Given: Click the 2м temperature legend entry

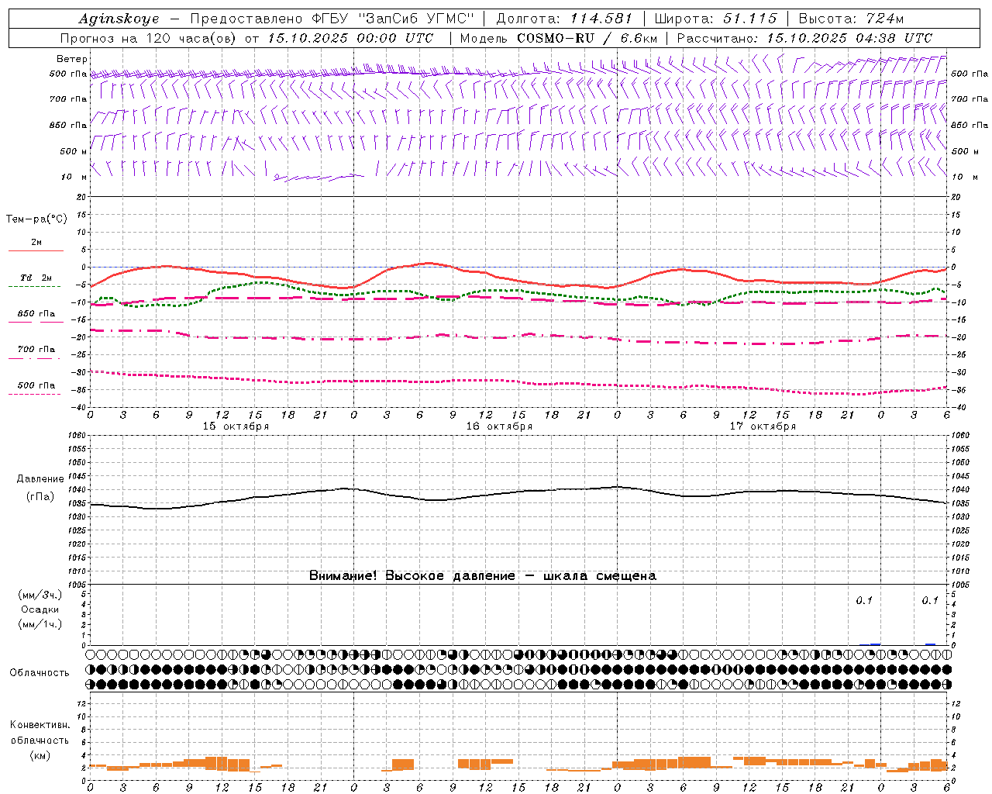Looking at the screenshot, I should coord(36,243).
